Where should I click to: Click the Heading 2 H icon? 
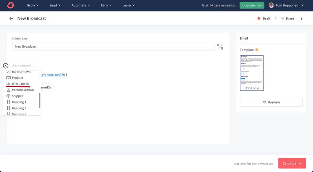pos(9,108)
